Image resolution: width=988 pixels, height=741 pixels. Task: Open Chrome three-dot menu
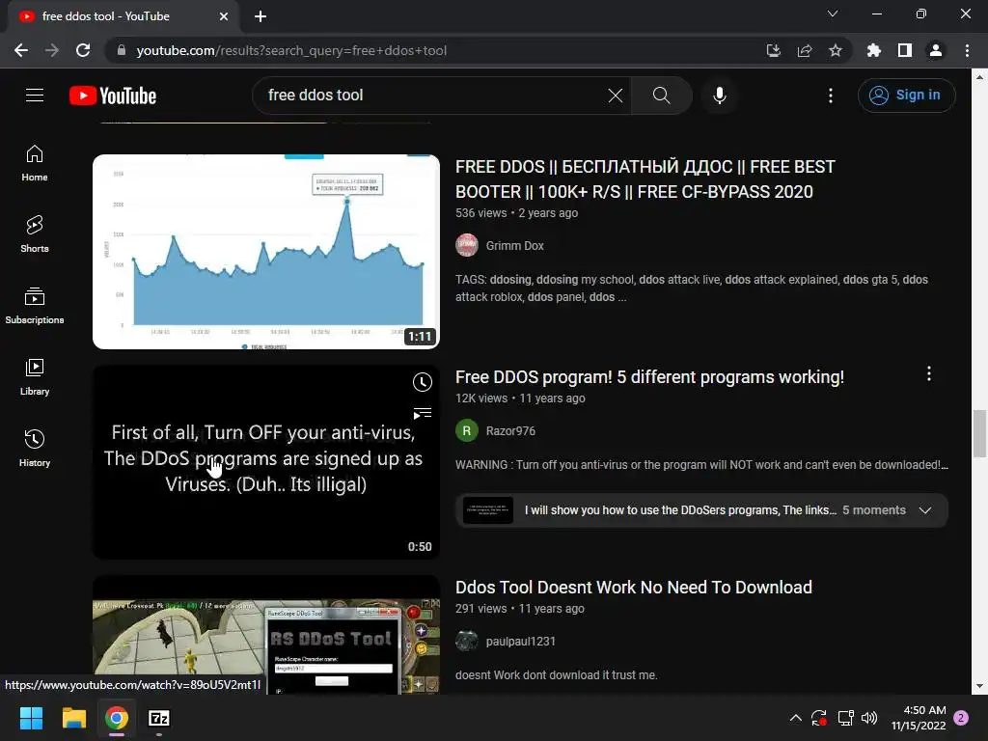967,50
